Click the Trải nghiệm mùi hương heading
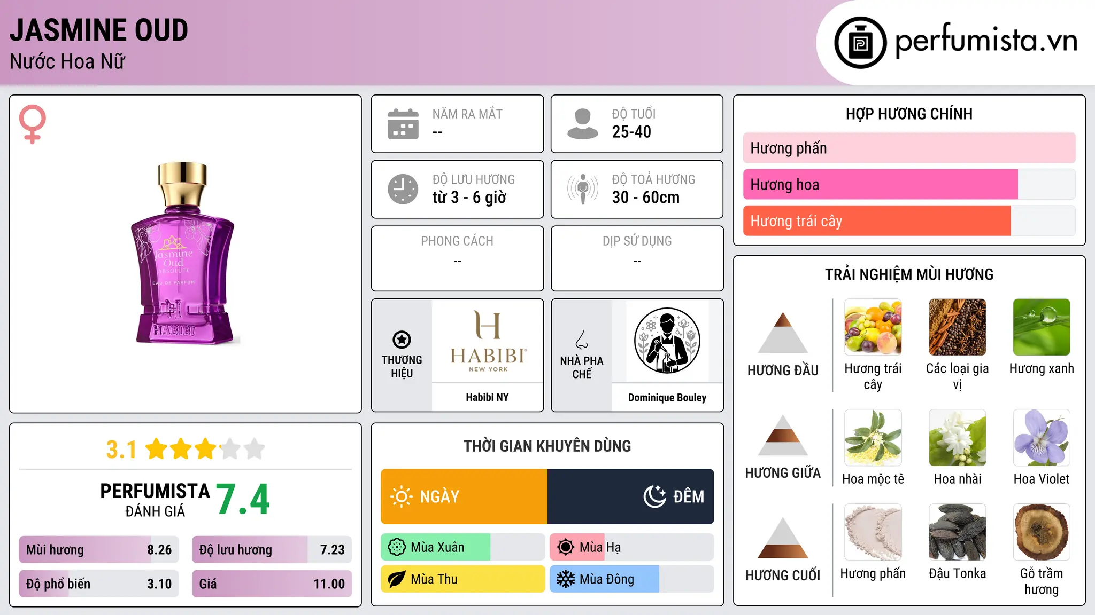 [x=909, y=274]
